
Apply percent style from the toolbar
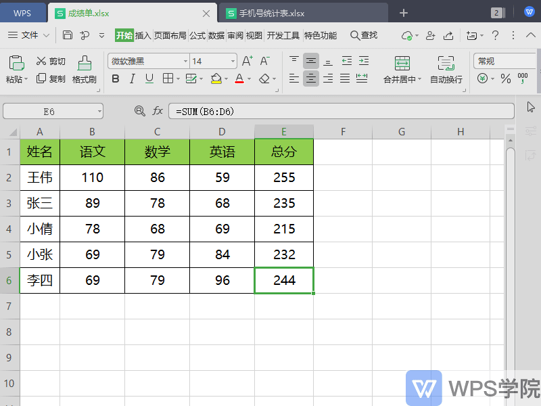click(x=505, y=79)
